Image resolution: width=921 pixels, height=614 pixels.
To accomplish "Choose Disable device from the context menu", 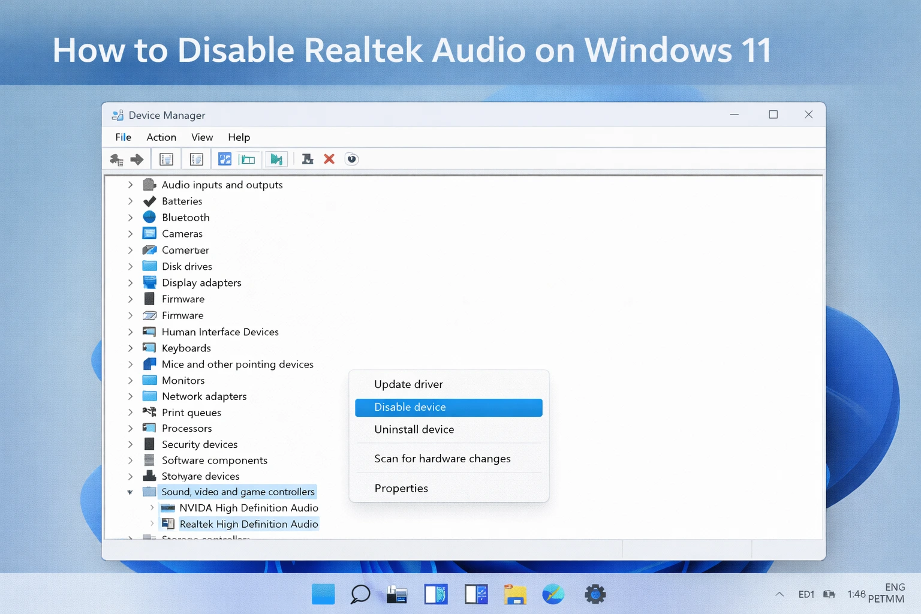I will [410, 407].
